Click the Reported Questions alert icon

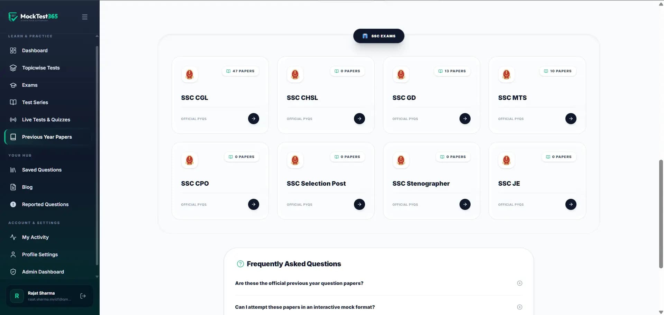pos(13,204)
